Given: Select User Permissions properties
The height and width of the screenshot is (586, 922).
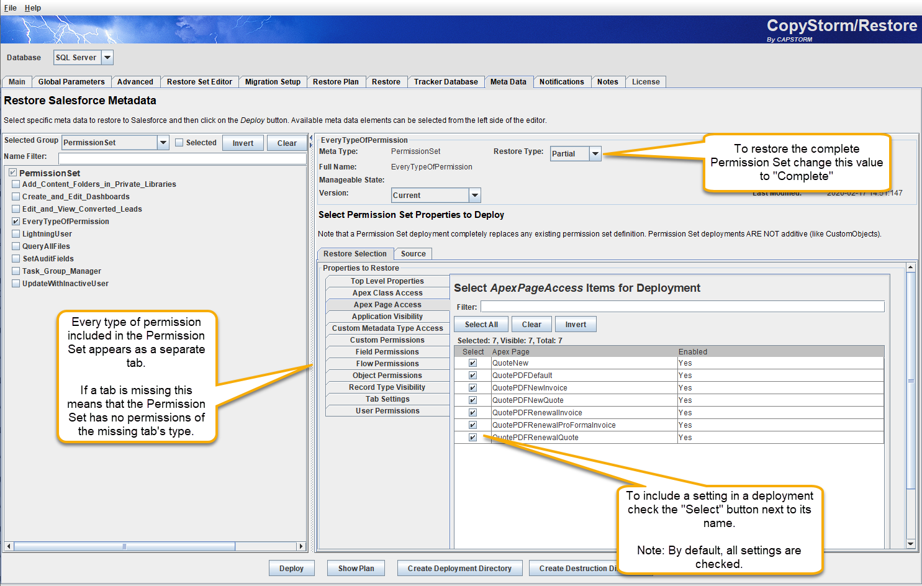Looking at the screenshot, I should tap(387, 411).
